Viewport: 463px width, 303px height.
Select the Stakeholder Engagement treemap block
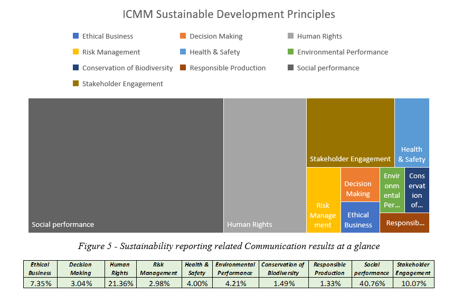[x=350, y=132]
